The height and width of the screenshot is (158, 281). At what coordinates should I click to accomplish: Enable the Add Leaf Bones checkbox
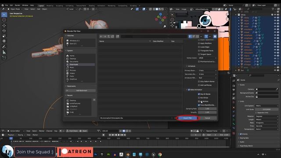click(x=199, y=85)
